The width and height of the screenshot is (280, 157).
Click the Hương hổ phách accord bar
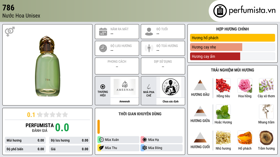tap(232, 38)
